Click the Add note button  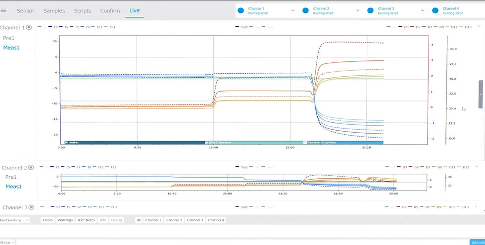[477, 243]
